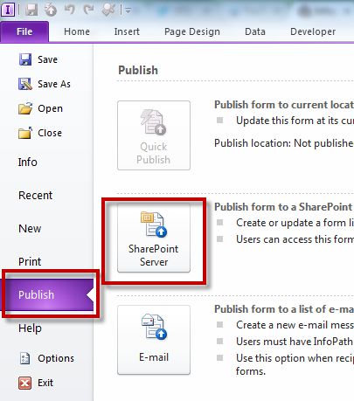Click 'Publish form to a SharePoint' heading
Image resolution: width=354 pixels, height=401 pixels.
[x=283, y=207]
